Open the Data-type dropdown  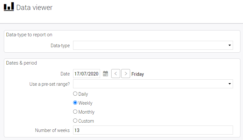coord(153,45)
